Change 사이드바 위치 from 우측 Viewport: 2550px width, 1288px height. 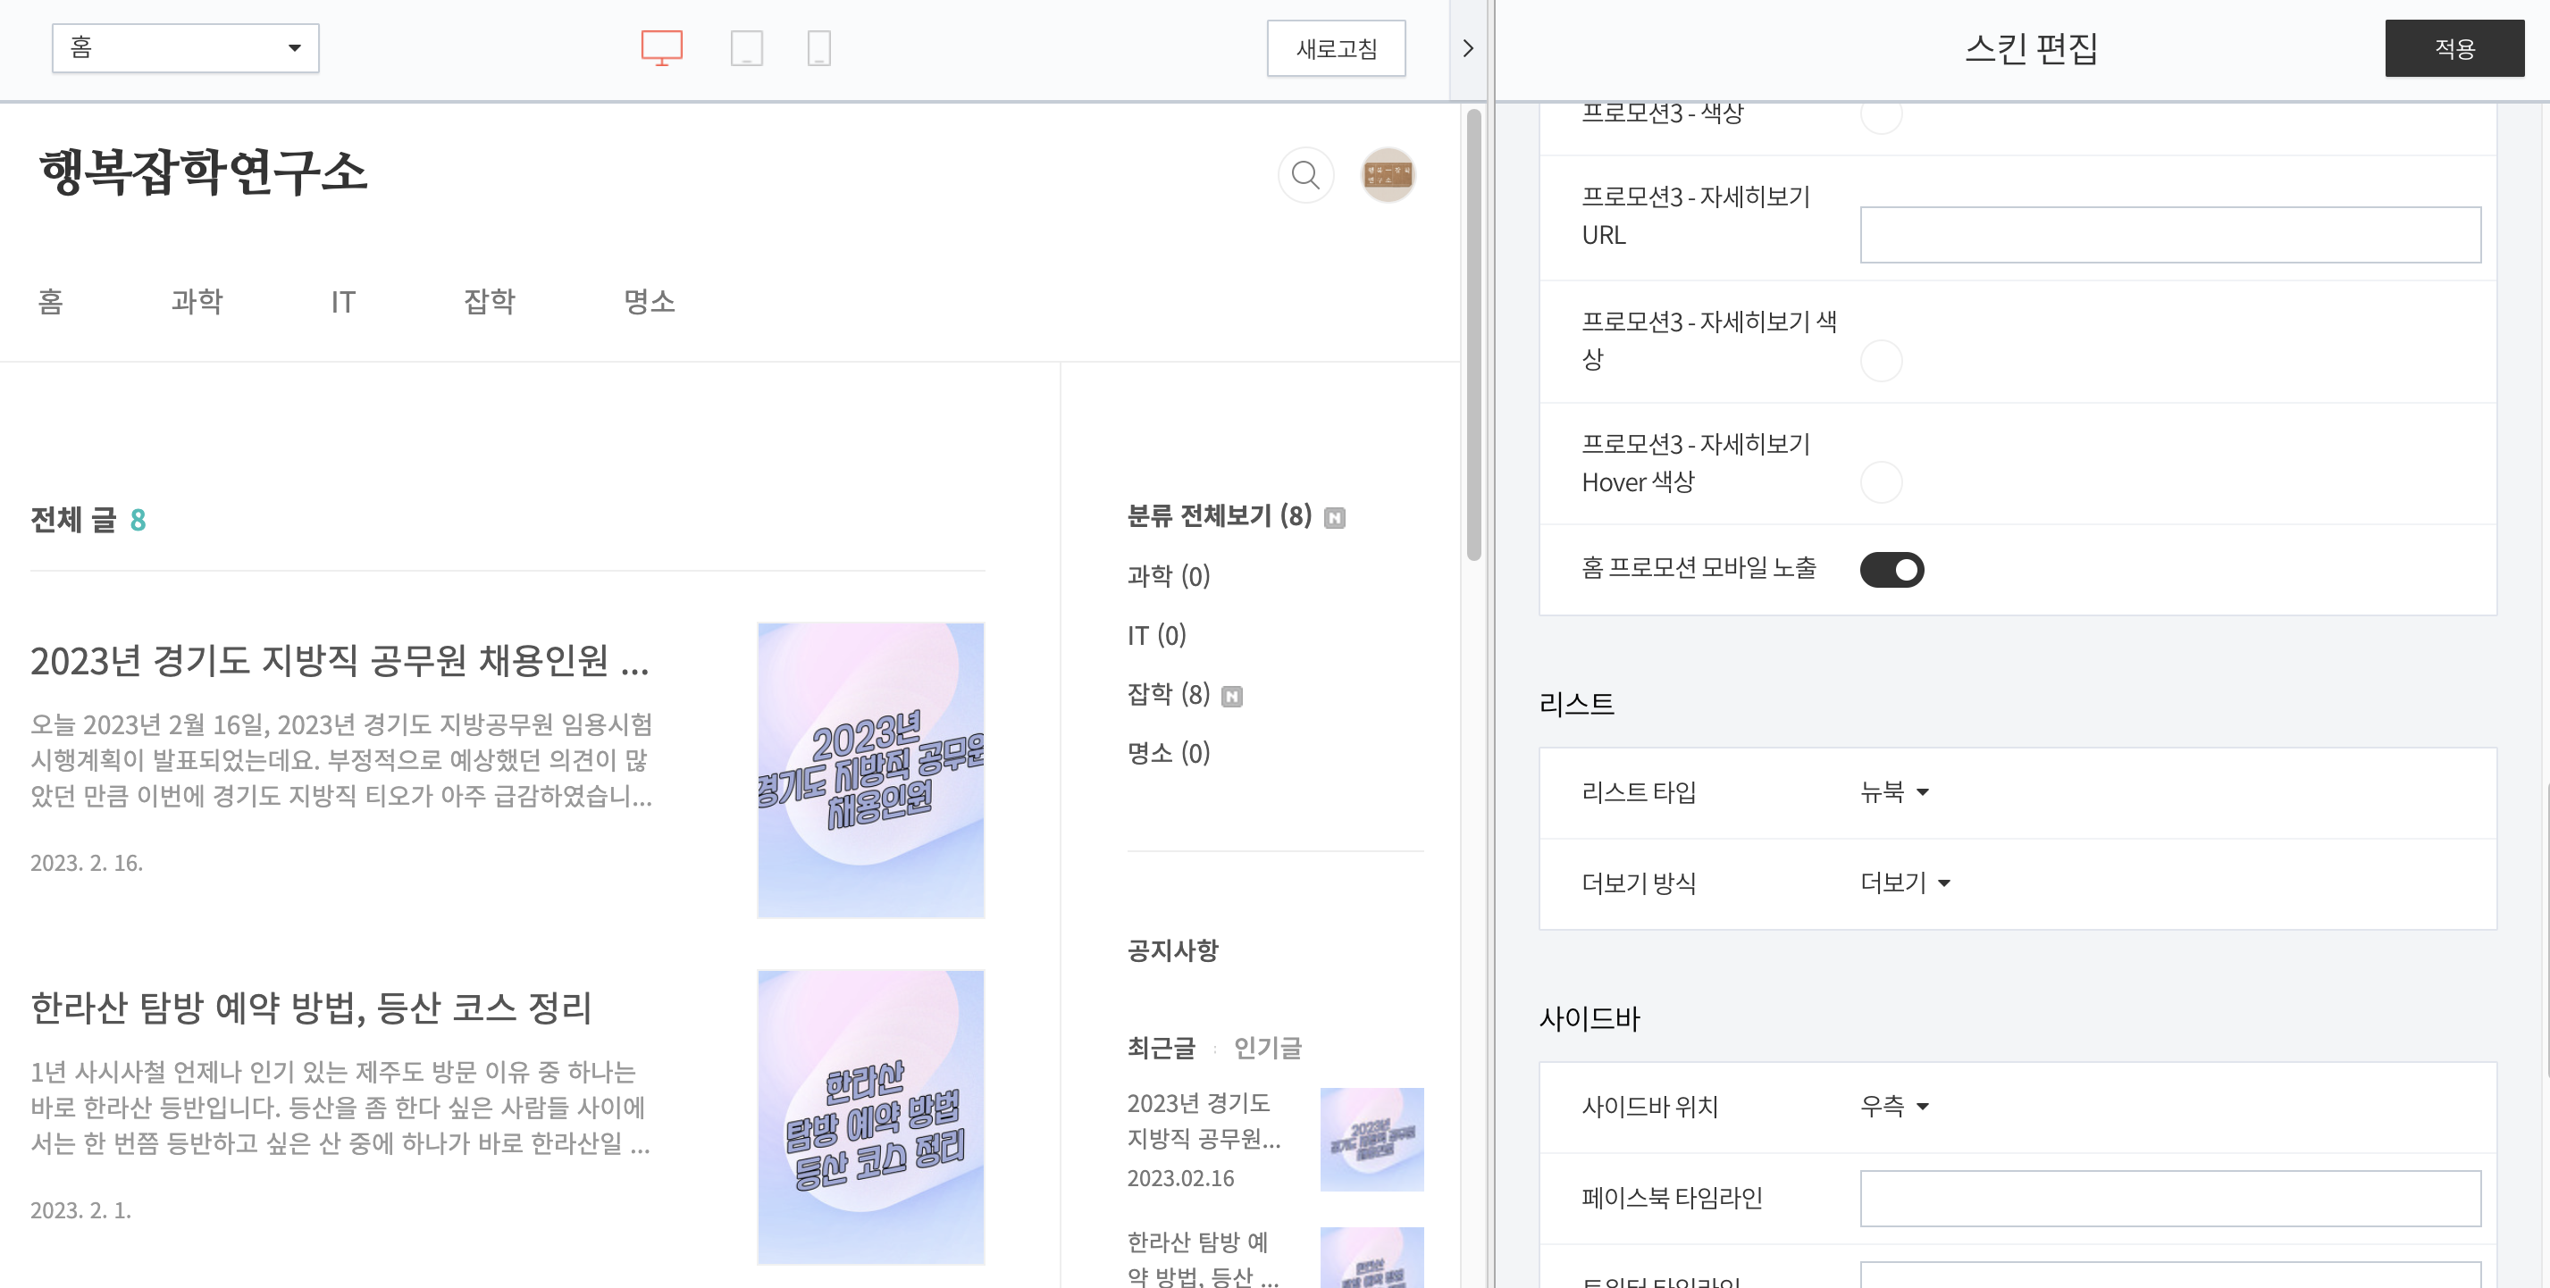click(1893, 1107)
